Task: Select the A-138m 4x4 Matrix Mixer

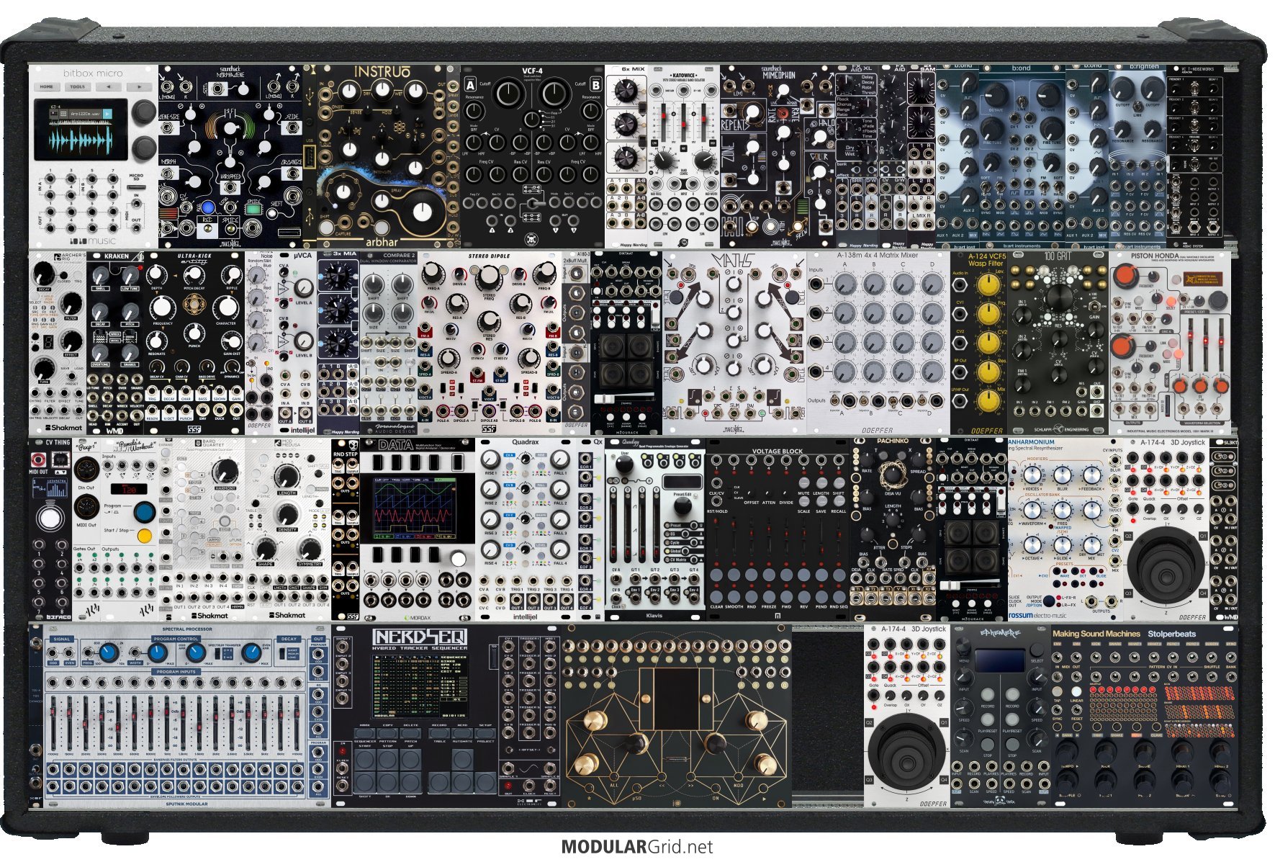Action: pos(878,343)
